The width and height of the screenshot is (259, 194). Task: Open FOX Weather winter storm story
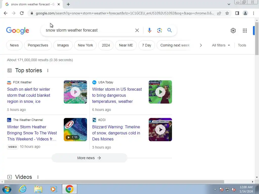[x=29, y=95]
